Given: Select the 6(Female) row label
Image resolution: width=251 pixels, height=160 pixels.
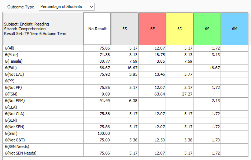Looking at the screenshot, I should tap(43, 61).
